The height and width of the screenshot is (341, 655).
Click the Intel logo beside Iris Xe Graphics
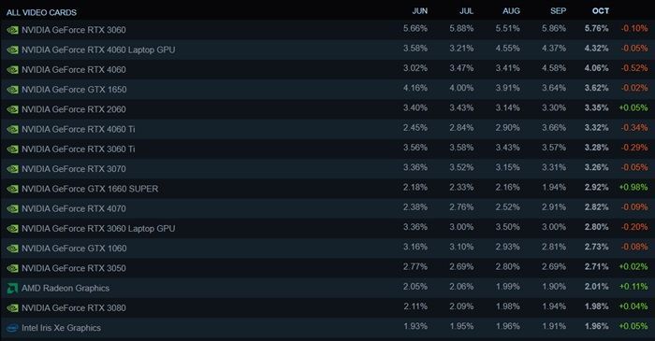tap(12, 328)
